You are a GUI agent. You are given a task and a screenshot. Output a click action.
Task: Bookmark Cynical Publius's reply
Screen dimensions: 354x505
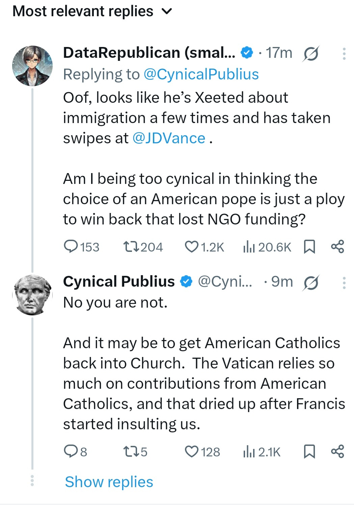coord(309,452)
